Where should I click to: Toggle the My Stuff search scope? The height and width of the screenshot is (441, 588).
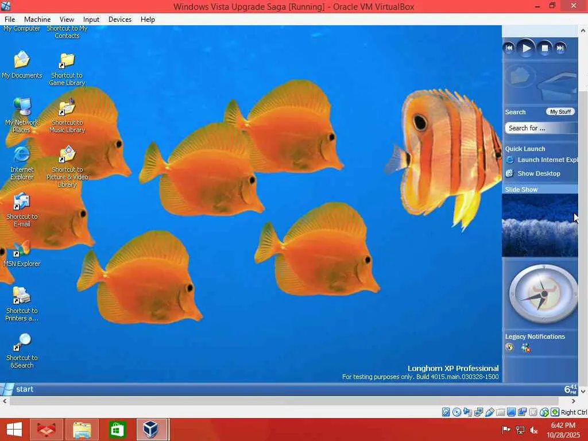[560, 112]
